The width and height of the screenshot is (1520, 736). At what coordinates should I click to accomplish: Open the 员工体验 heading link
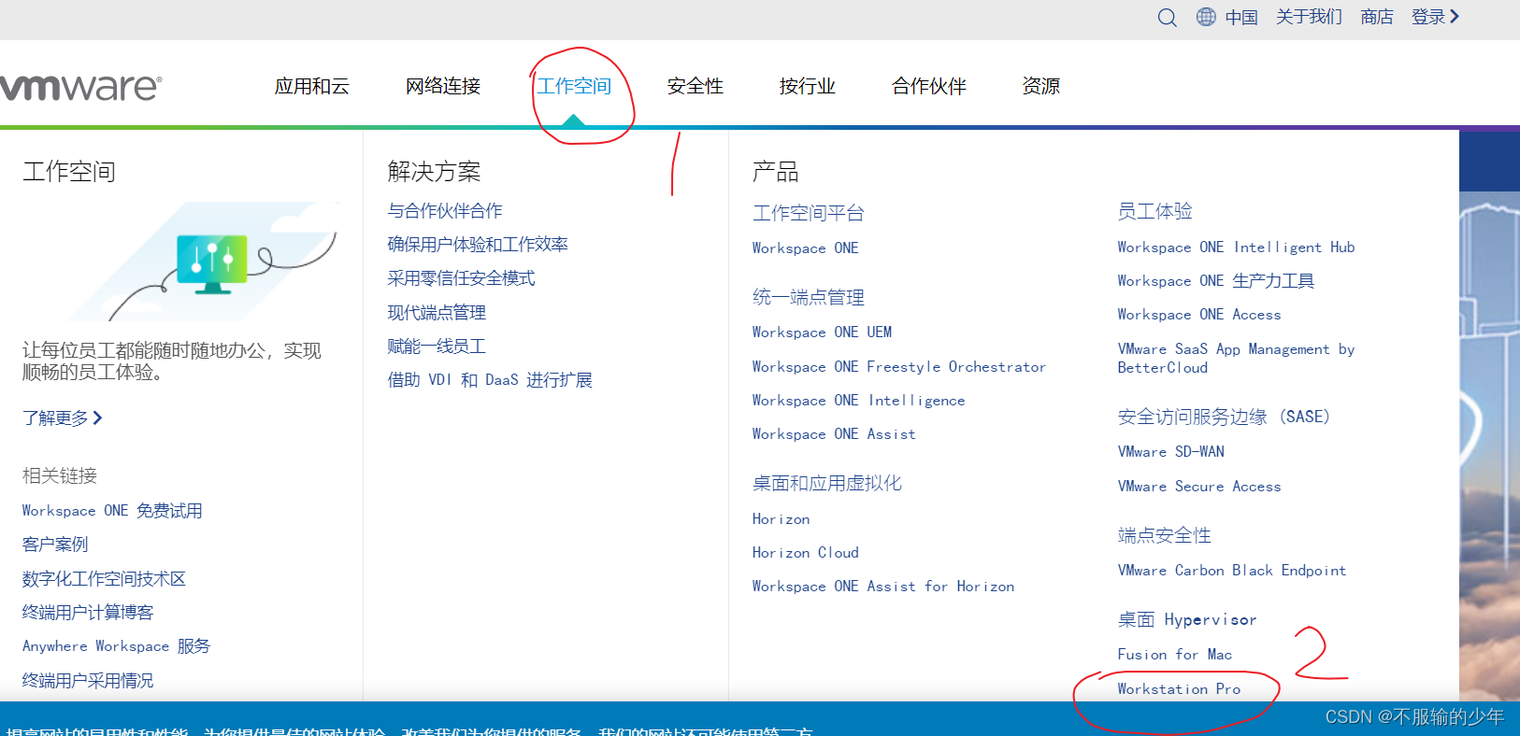(x=1155, y=212)
